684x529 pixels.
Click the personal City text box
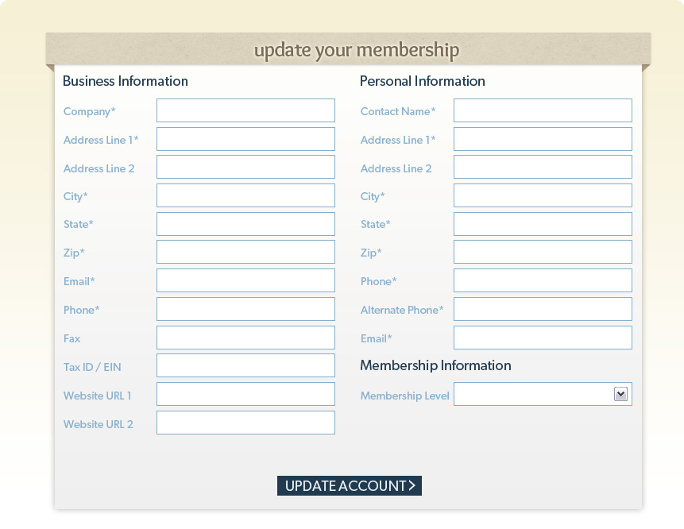[543, 195]
